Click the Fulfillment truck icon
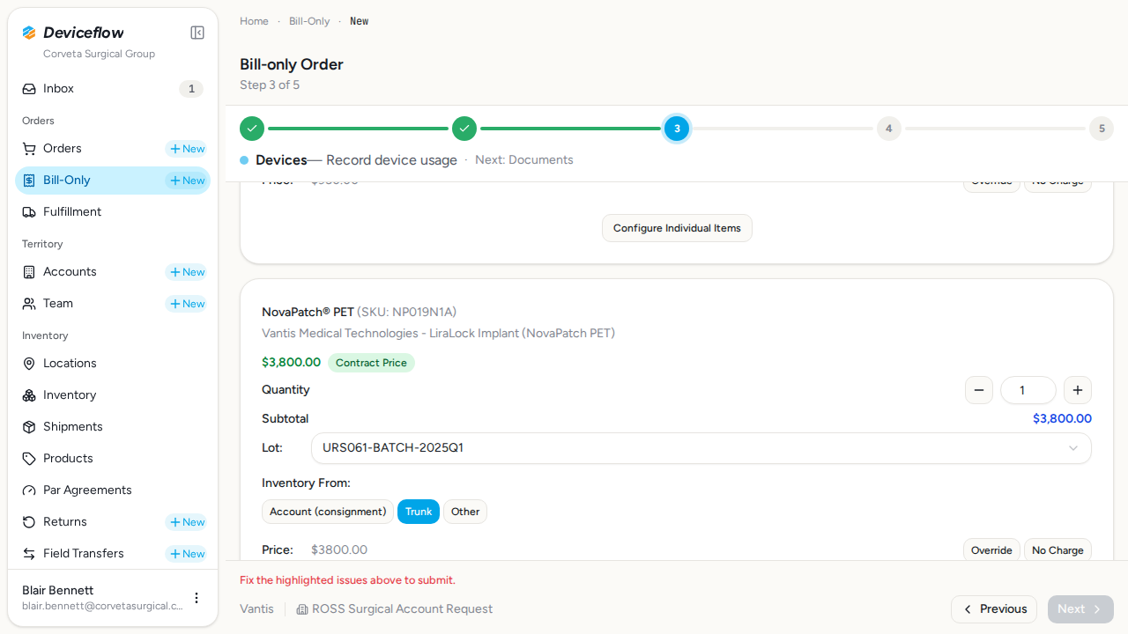 29,212
